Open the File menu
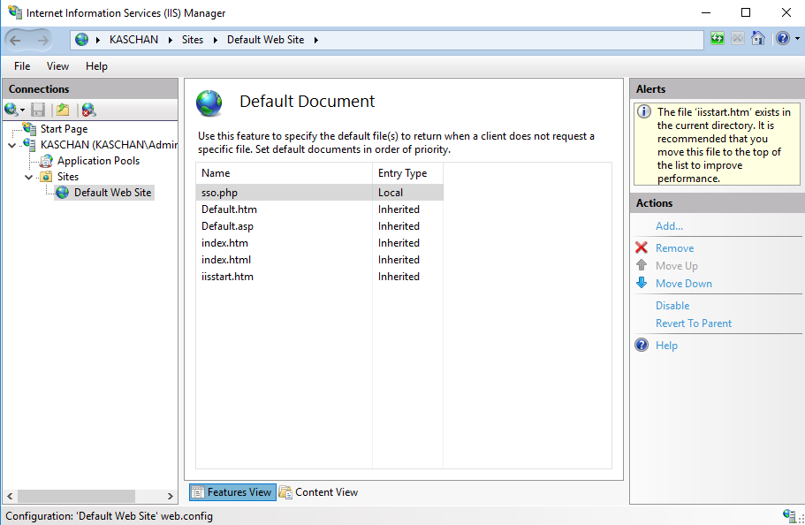805x525 pixels. [22, 66]
